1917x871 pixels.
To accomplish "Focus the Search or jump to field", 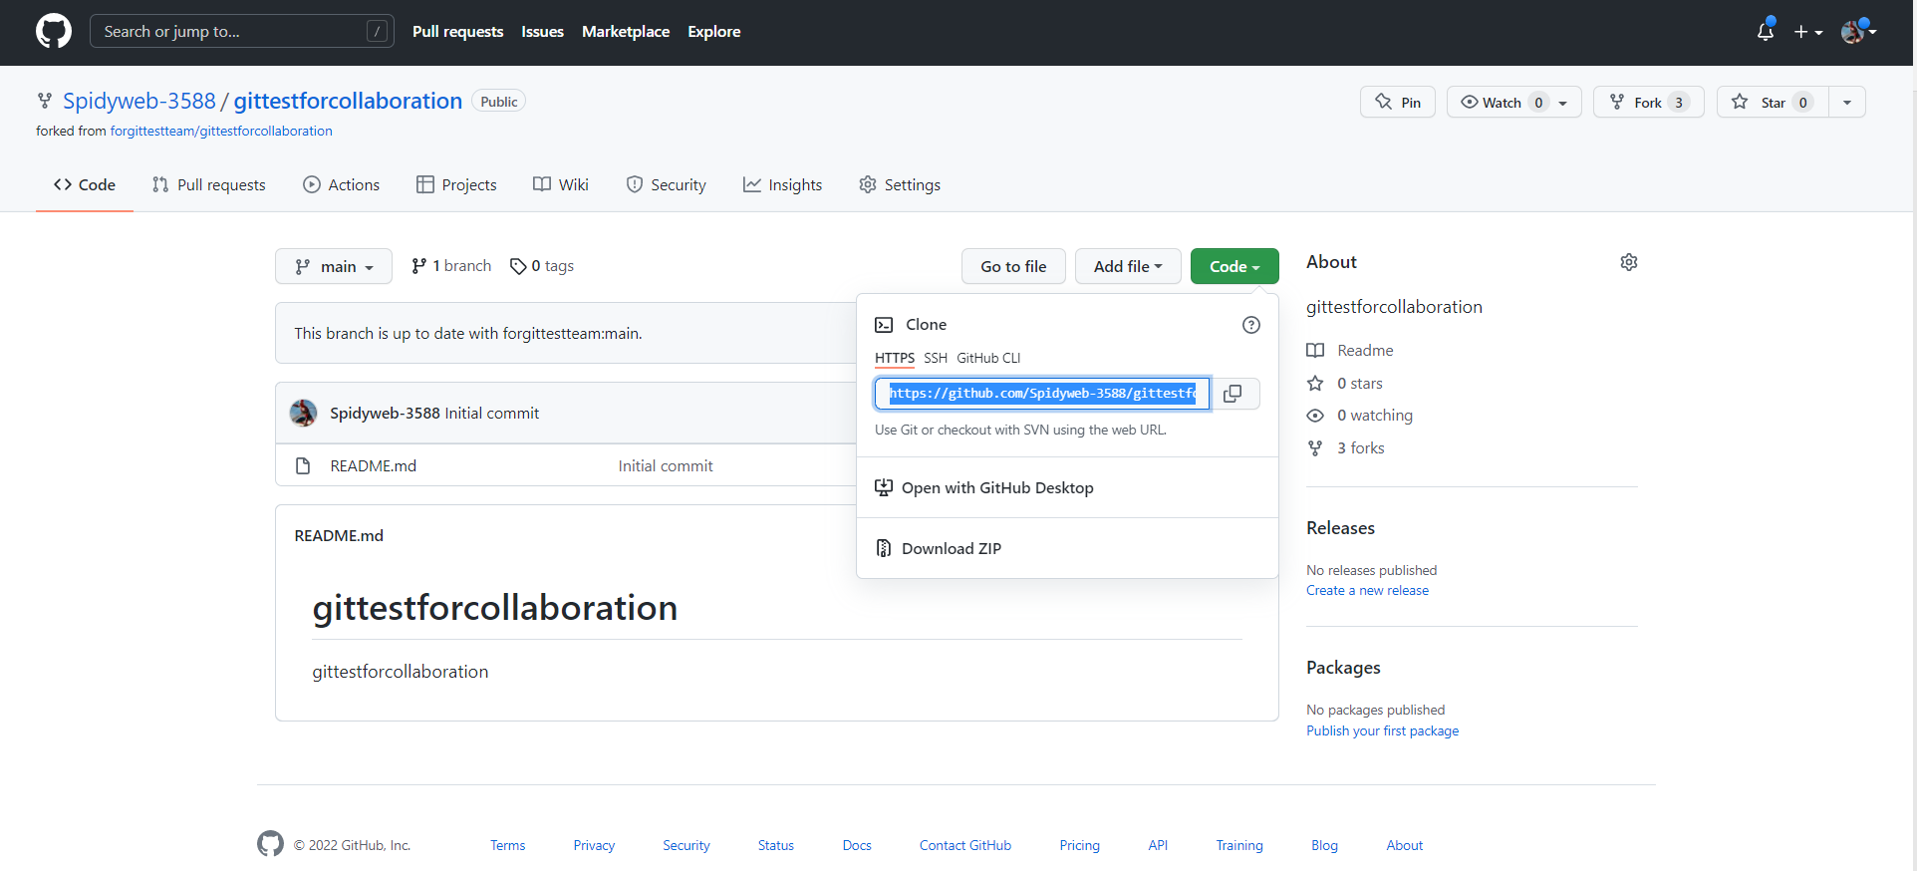I will tap(242, 31).
